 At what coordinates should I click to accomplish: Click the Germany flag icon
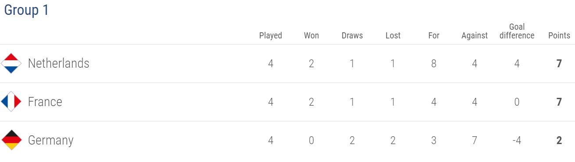tap(11, 140)
